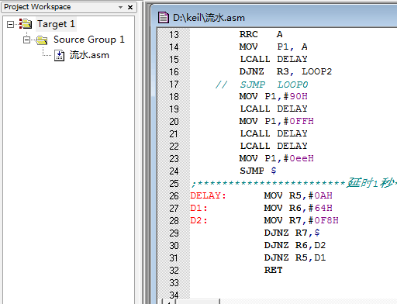
Task: Open the Project Workspace panel dropdown arrow
Action: point(120,7)
